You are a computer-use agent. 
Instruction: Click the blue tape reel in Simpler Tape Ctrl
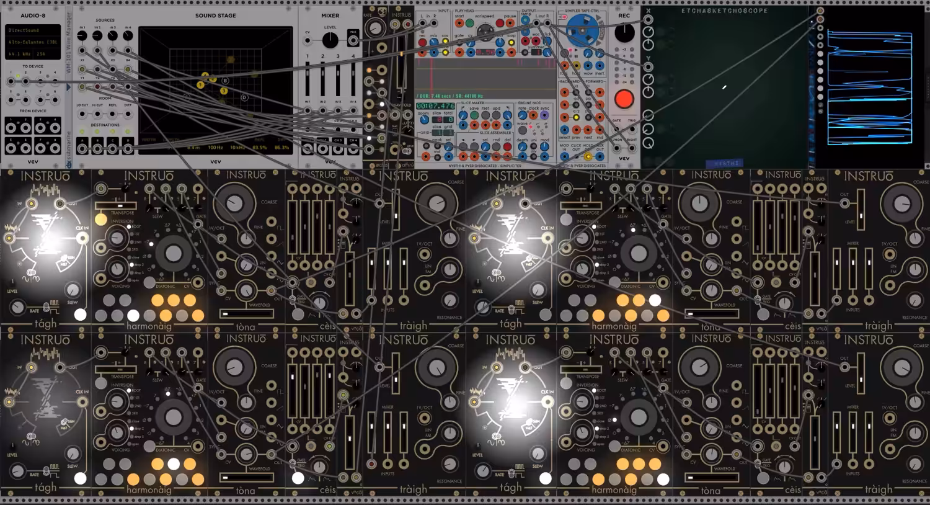pyautogui.click(x=583, y=30)
